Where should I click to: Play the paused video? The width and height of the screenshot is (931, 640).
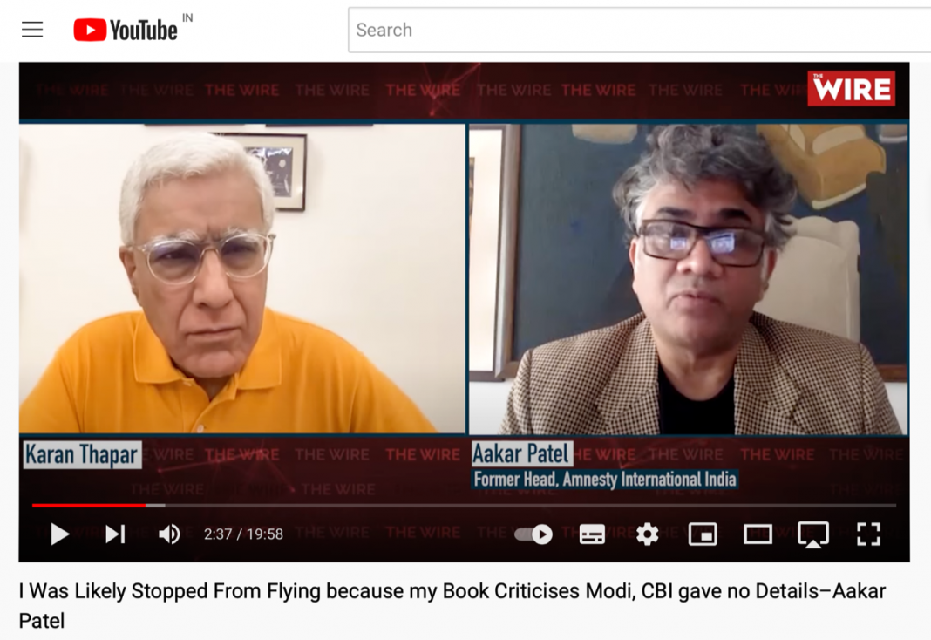[x=59, y=534]
